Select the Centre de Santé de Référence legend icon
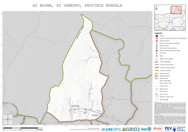Viewport: 188px width, 132px height. (x=156, y=38)
